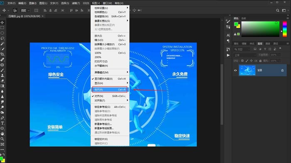The height and width of the screenshot is (163, 291).
Task: Choose 水平翻转(H) menu item
Action: tap(110, 66)
